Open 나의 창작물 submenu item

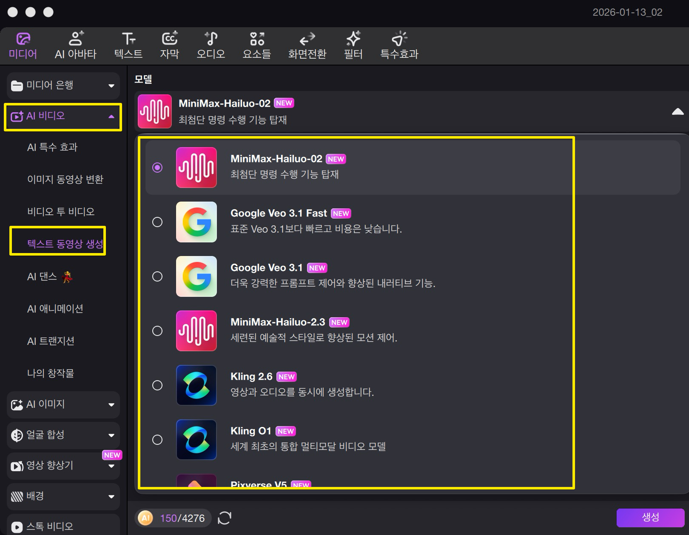point(50,373)
